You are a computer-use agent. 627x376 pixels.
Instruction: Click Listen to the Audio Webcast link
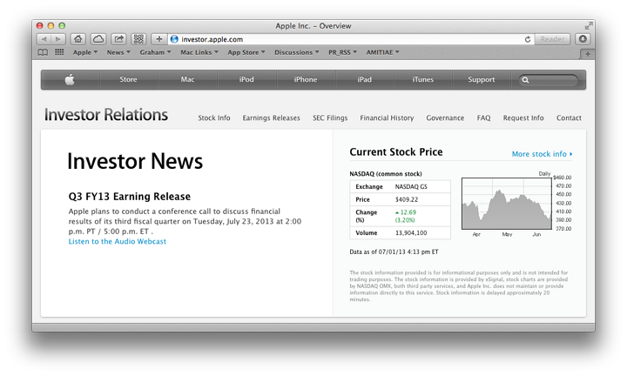click(118, 241)
